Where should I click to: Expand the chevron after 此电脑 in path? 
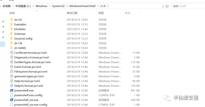tap(13, 6)
